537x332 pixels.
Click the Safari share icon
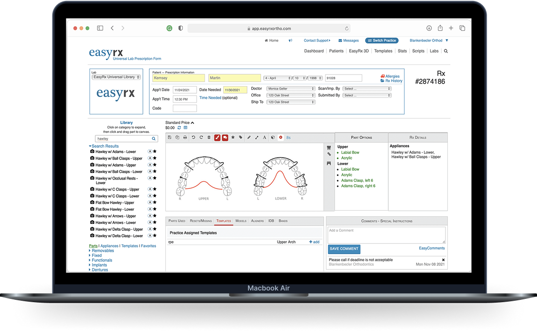tap(440, 28)
